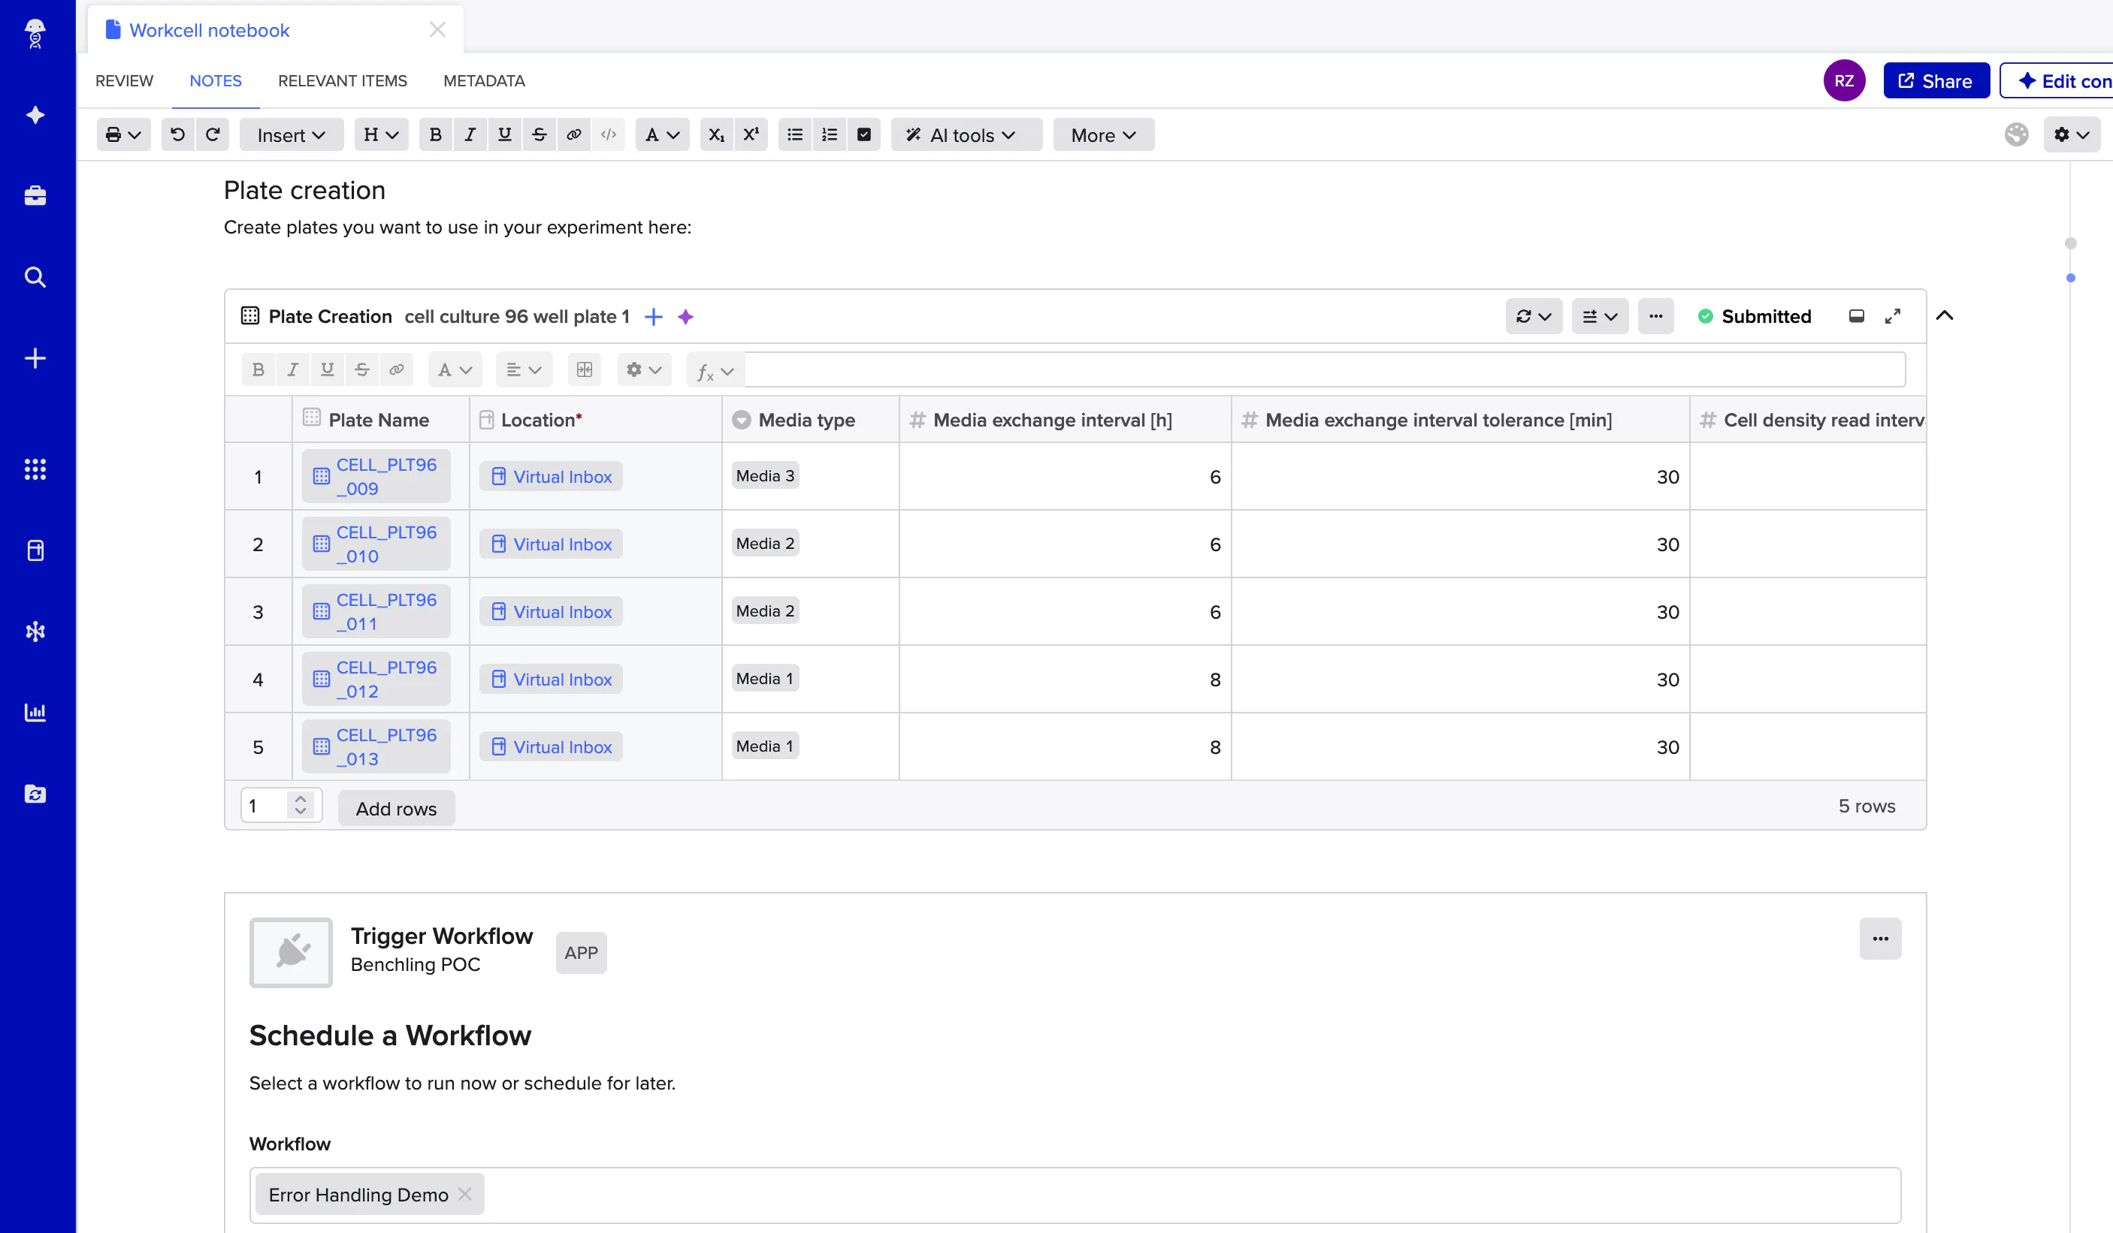Open the inventory icon in sidebar

pyautogui.click(x=35, y=550)
